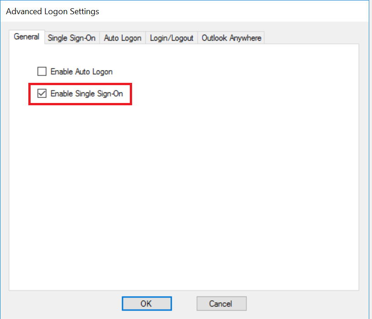Confirm settings with OK

tap(147, 303)
